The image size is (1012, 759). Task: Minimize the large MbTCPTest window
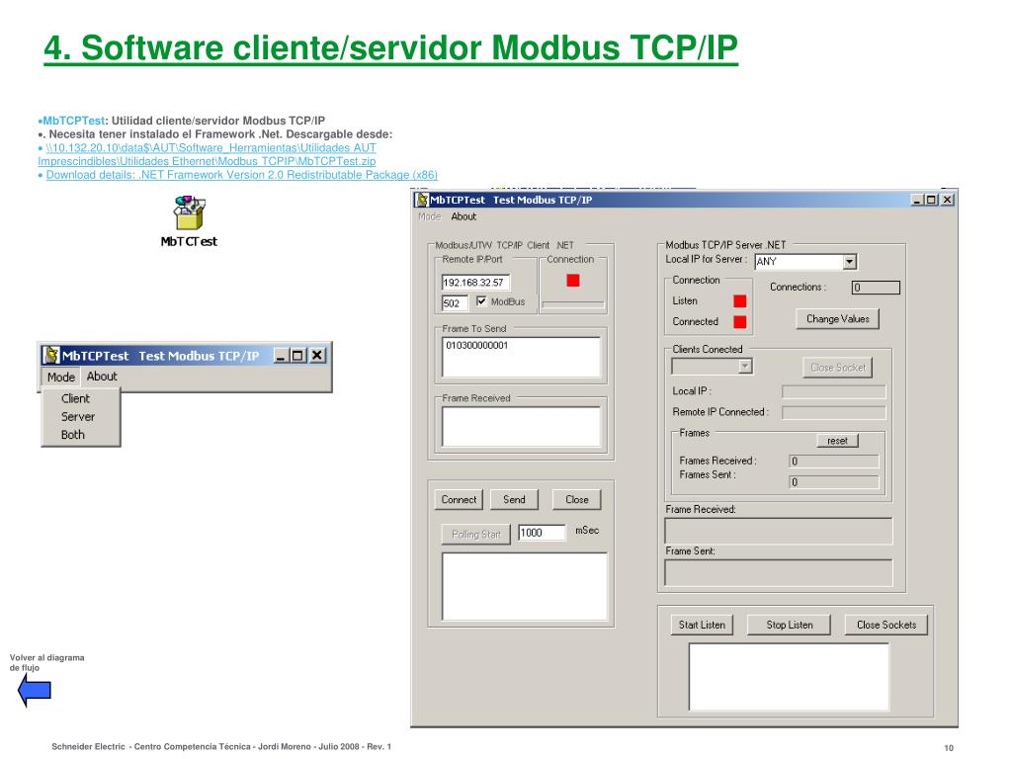917,200
